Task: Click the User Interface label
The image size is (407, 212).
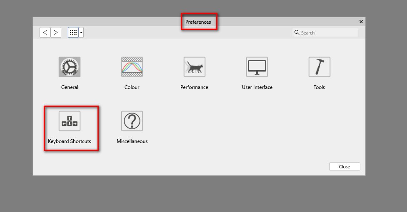Action: tap(257, 87)
